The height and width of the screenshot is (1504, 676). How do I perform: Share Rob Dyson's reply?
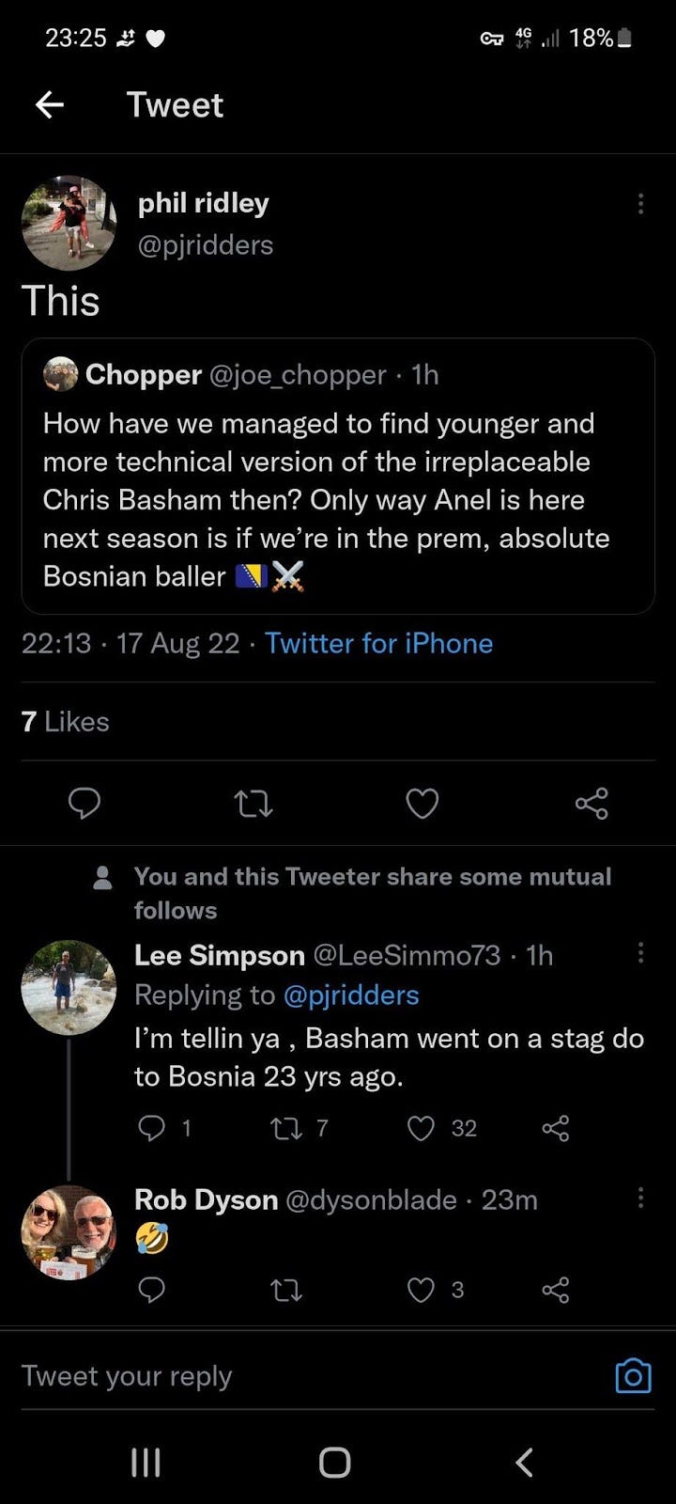[556, 1290]
